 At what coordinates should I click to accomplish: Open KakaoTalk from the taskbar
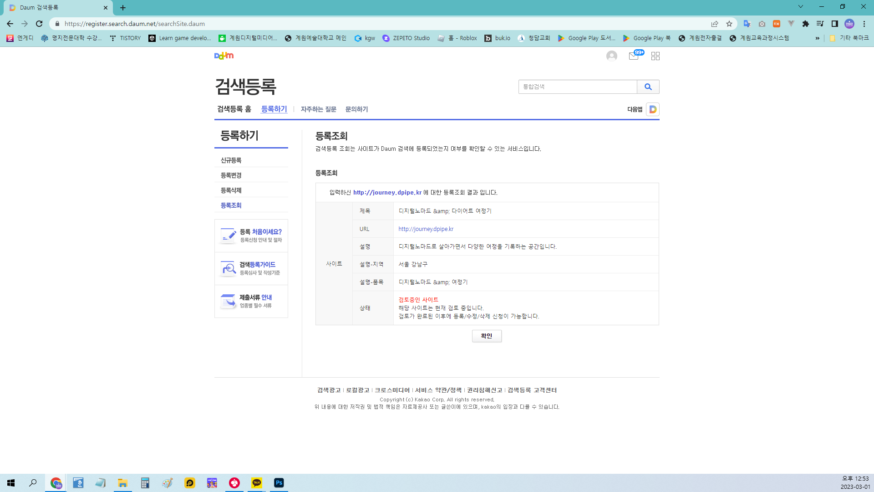click(x=257, y=483)
